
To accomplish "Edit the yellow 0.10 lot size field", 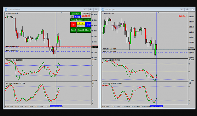I will [81, 23].
